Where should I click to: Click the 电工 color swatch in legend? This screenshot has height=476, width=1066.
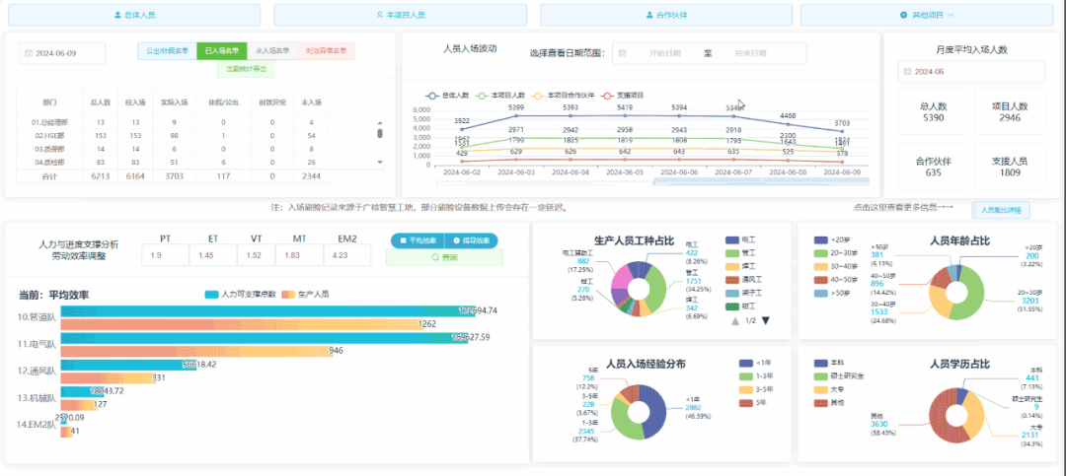pos(731,239)
